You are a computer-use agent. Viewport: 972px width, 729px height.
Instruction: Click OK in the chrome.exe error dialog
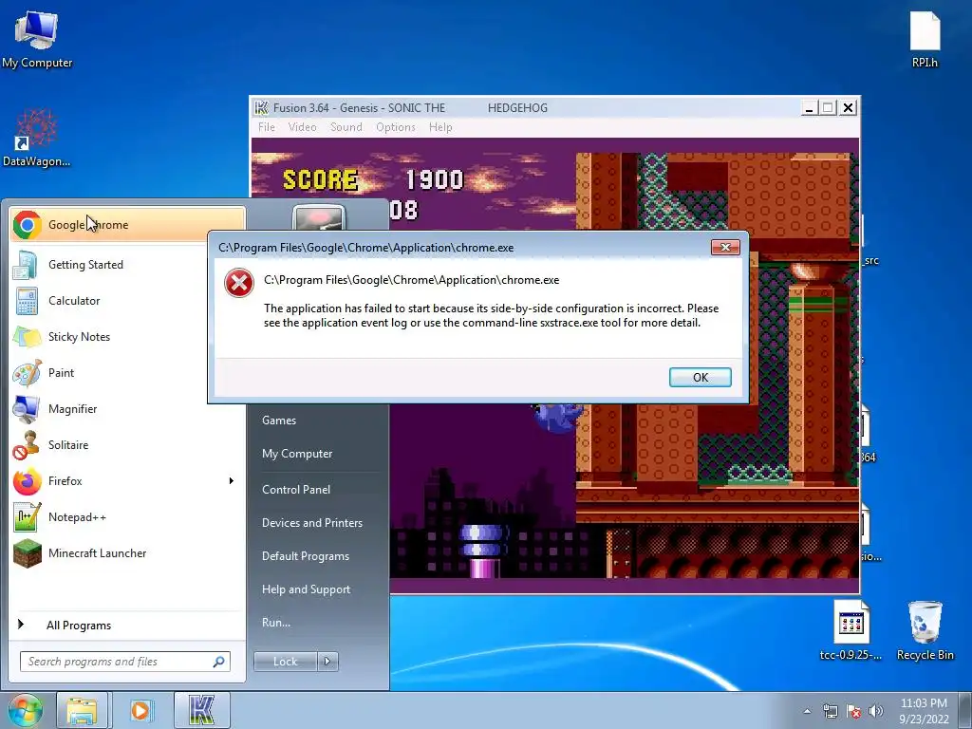(700, 378)
